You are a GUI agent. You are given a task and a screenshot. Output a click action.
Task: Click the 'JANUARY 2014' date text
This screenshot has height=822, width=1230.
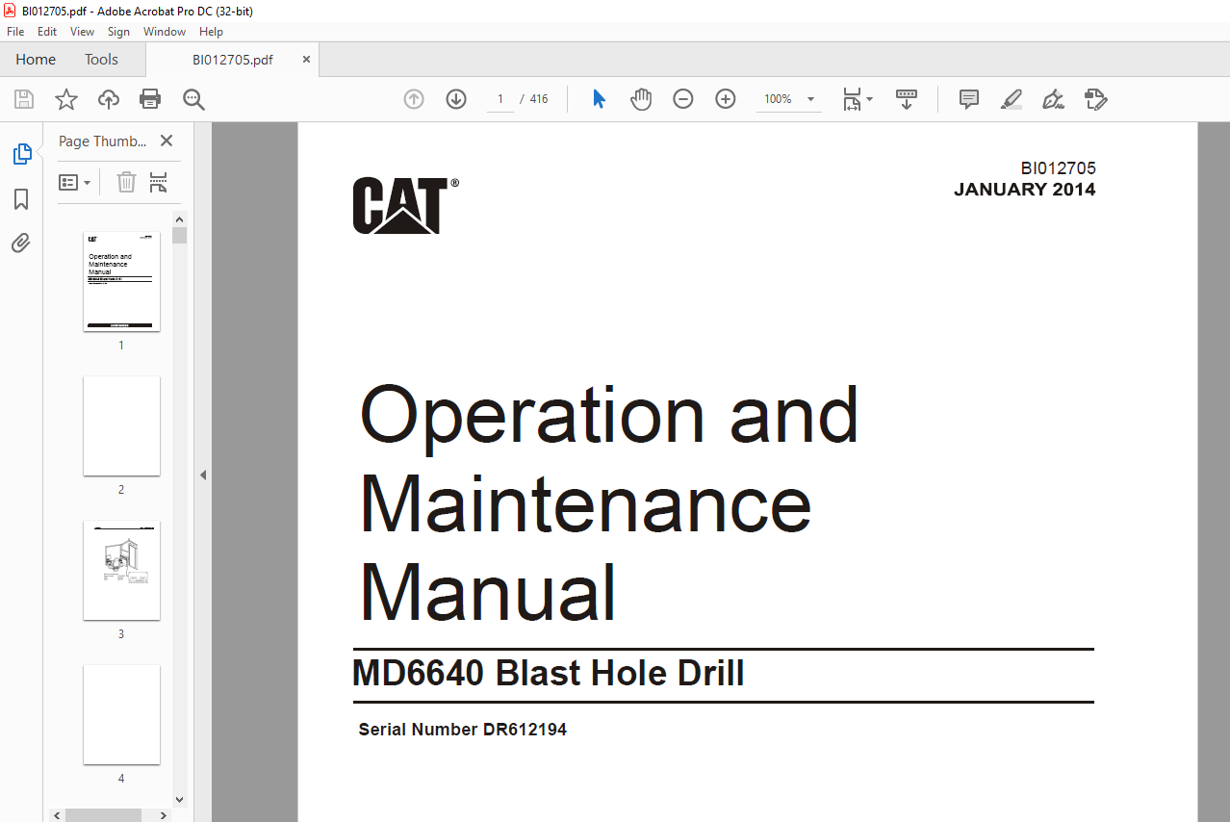[1024, 190]
